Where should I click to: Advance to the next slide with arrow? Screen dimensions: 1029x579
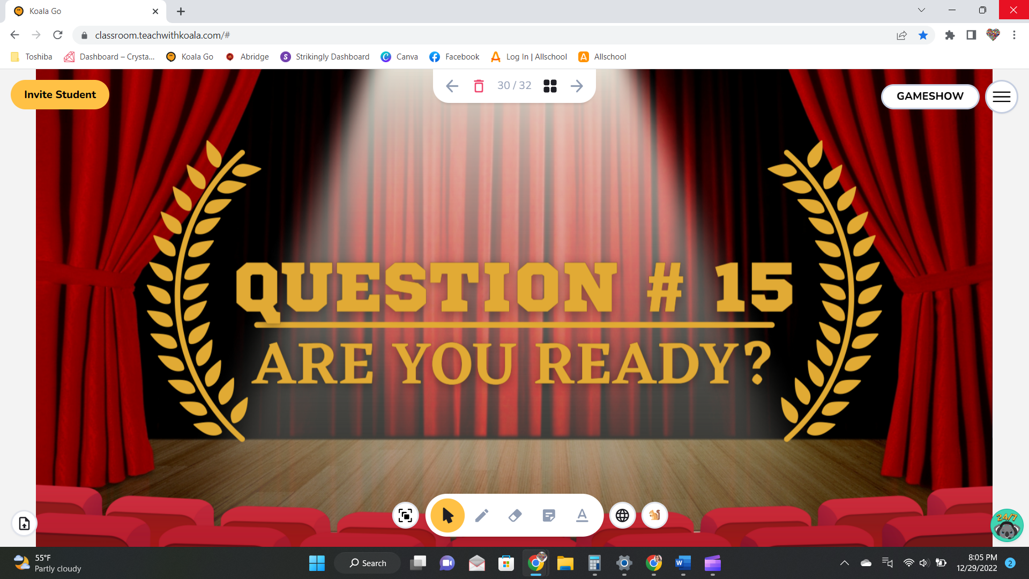577,86
